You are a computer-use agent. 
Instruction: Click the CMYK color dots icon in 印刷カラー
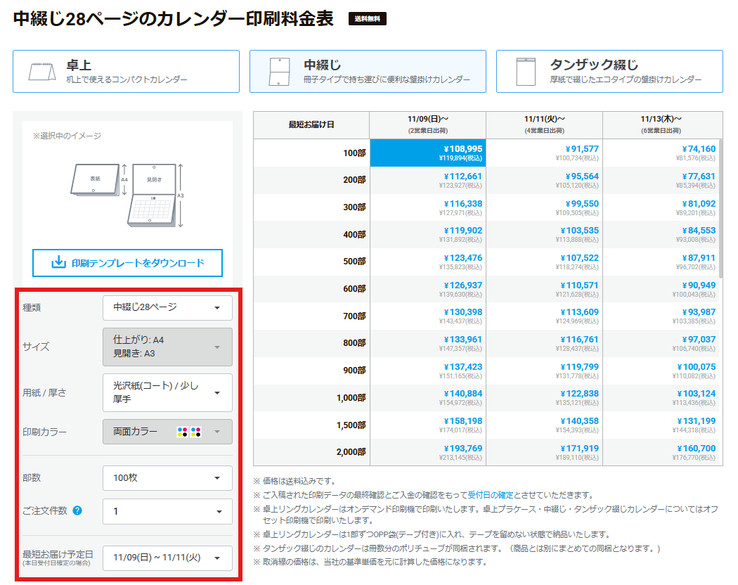click(190, 432)
